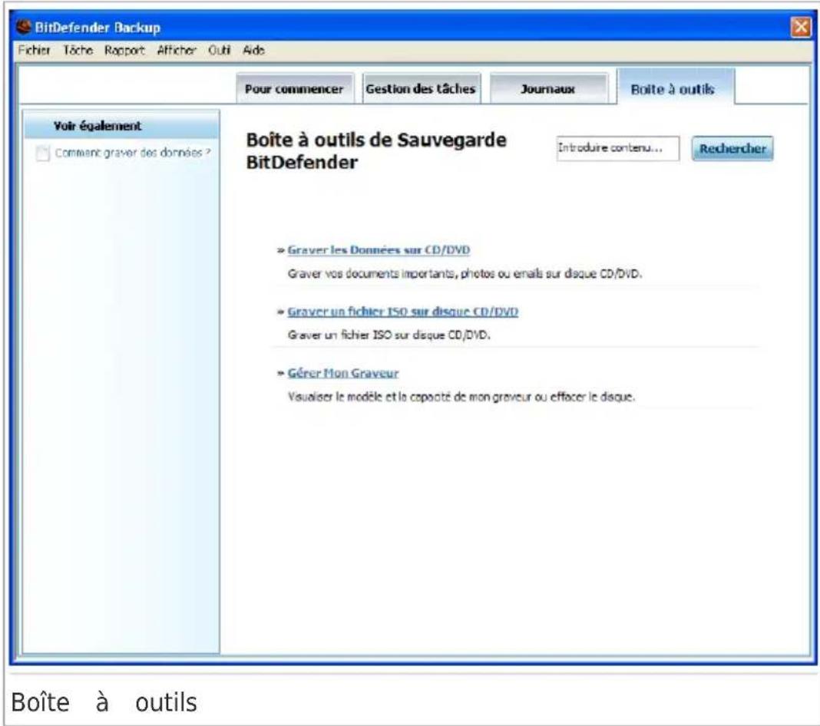Switch to the Pour commencer tab
This screenshot has width=820, height=726.
[294, 89]
